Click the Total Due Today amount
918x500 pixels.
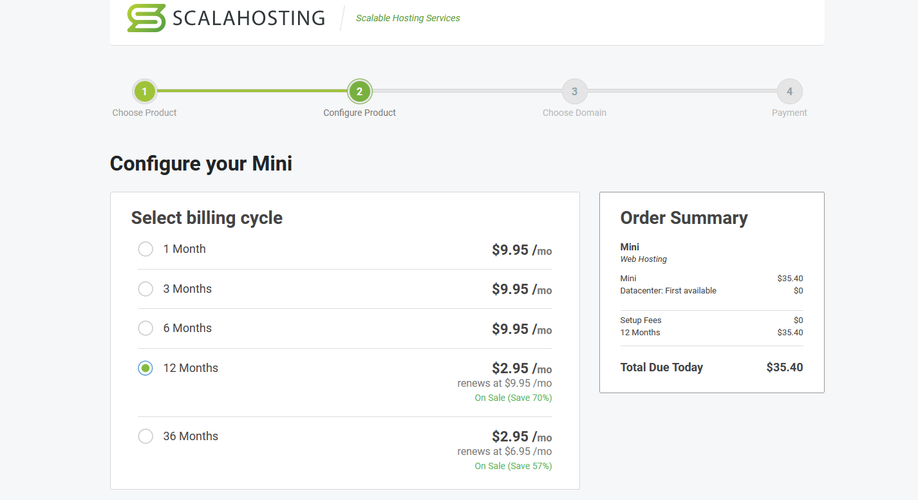[784, 367]
